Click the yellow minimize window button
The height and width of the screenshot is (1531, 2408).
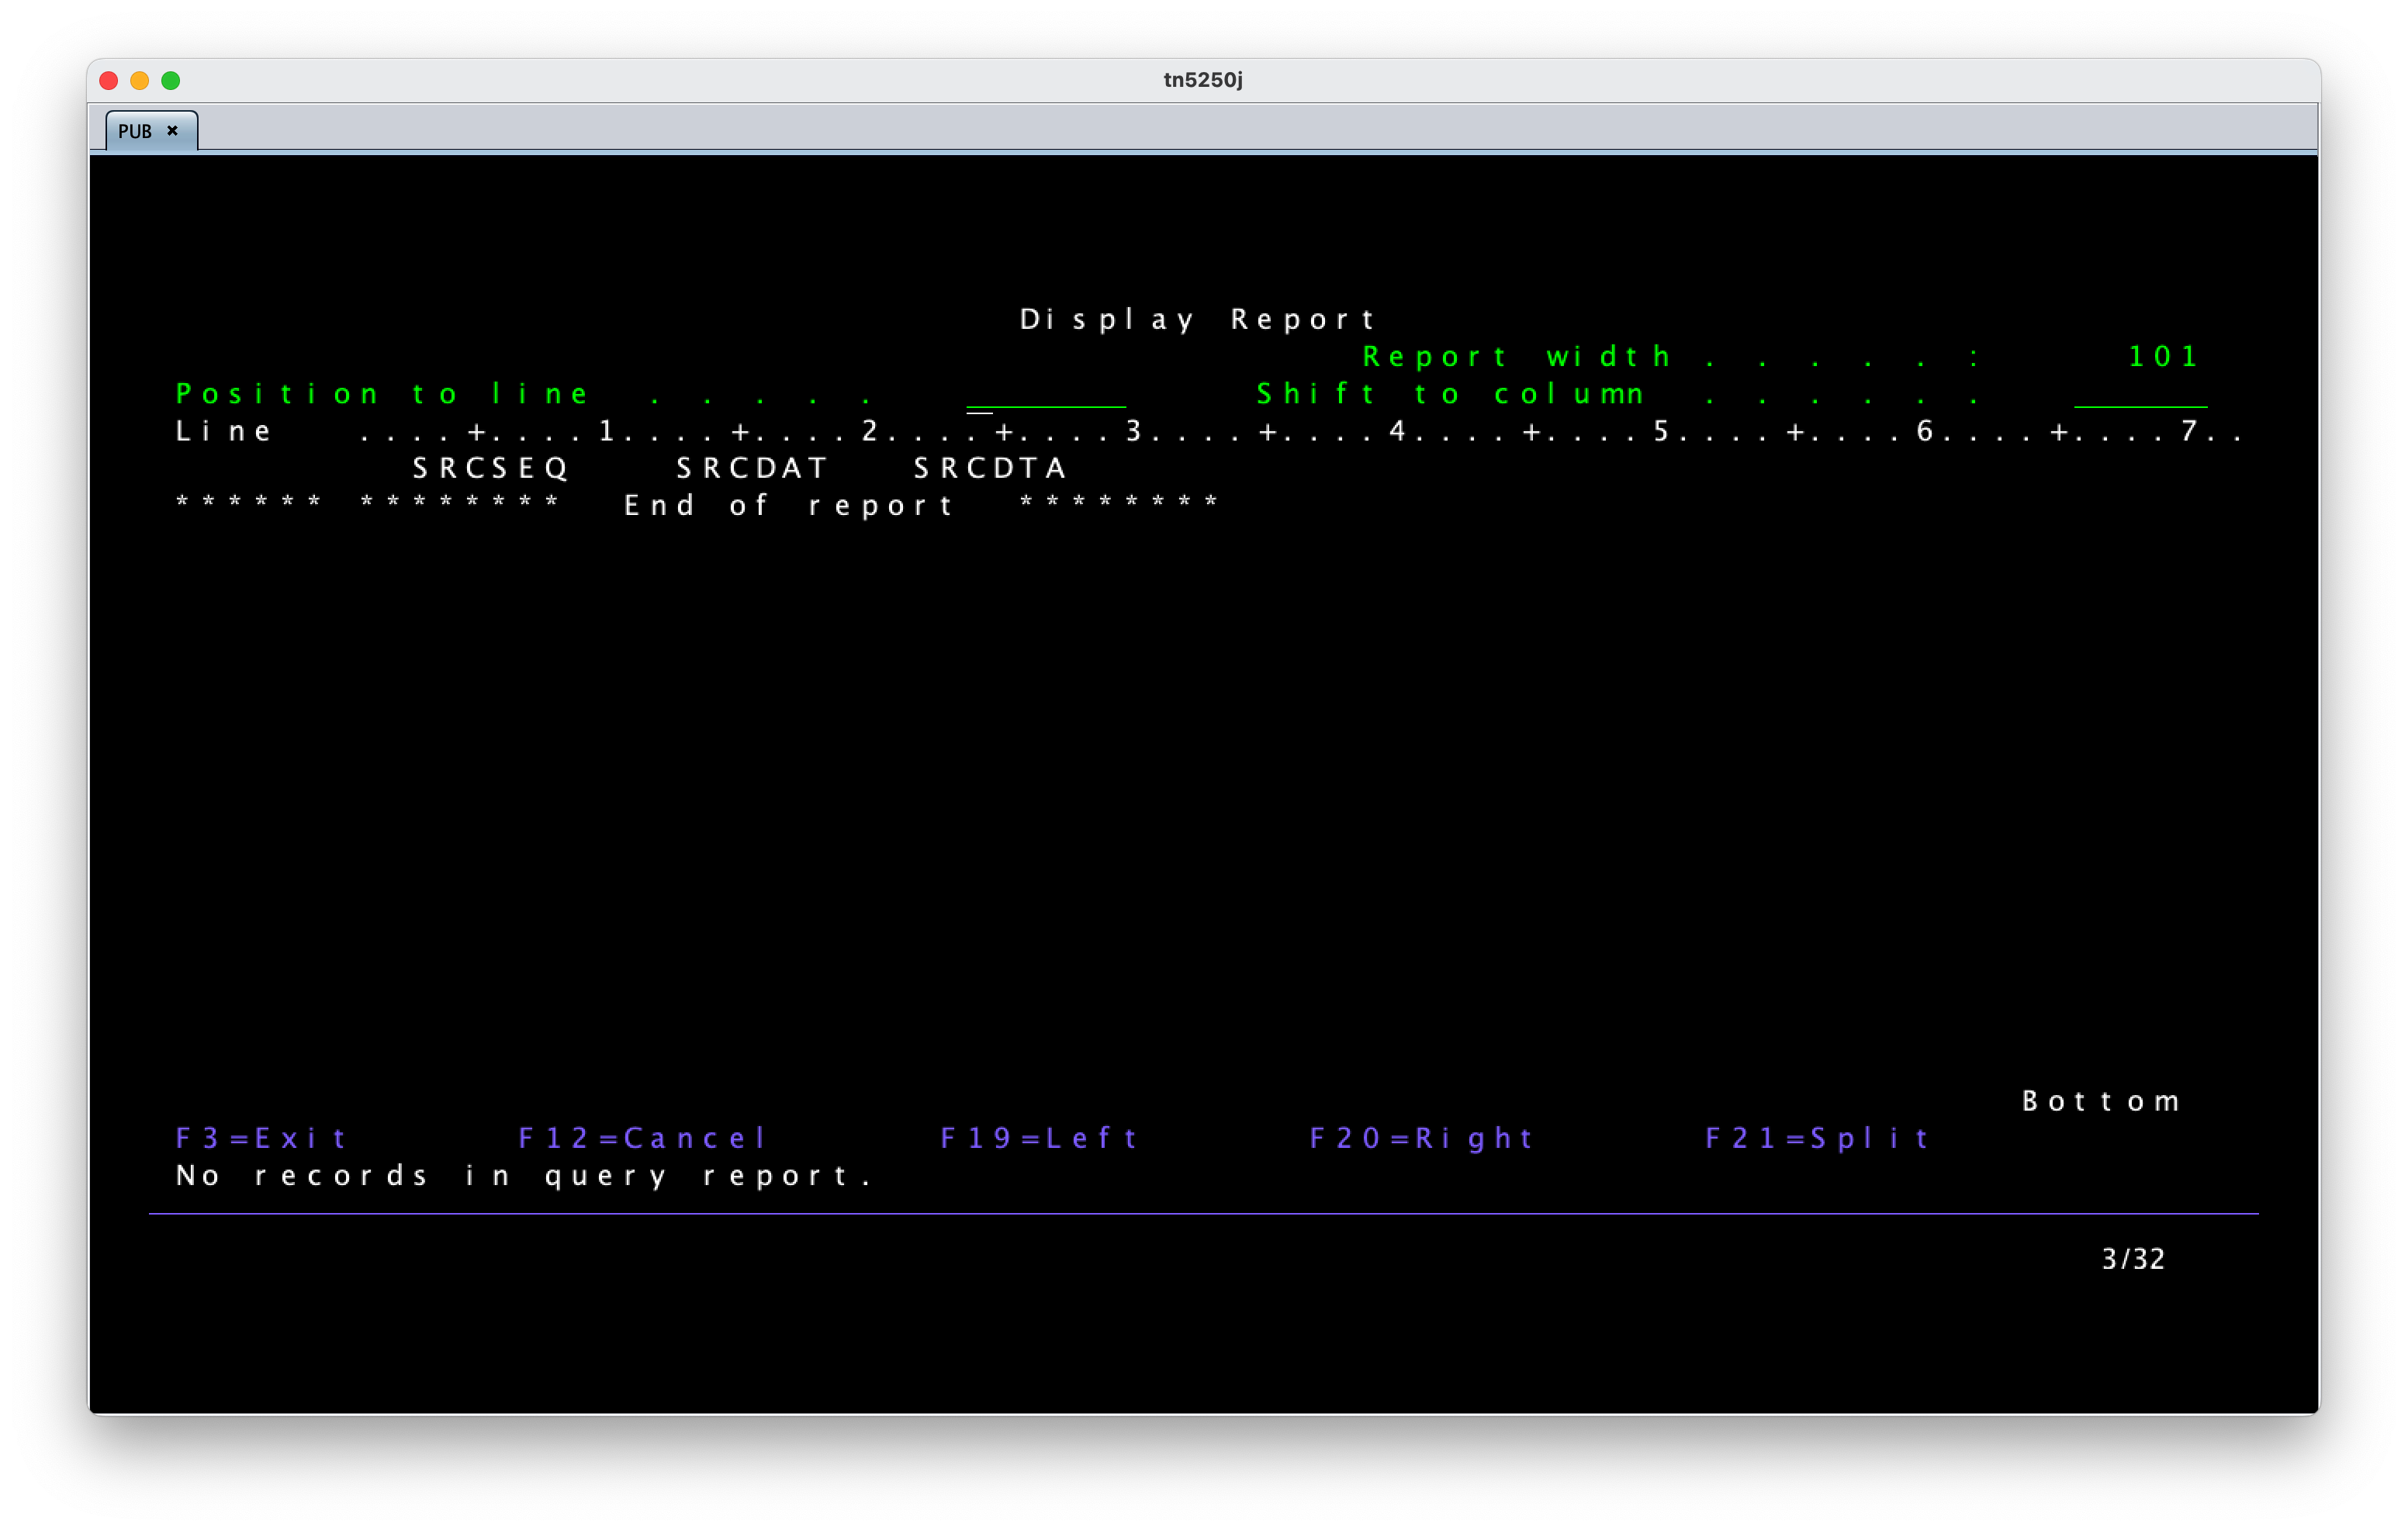click(140, 80)
